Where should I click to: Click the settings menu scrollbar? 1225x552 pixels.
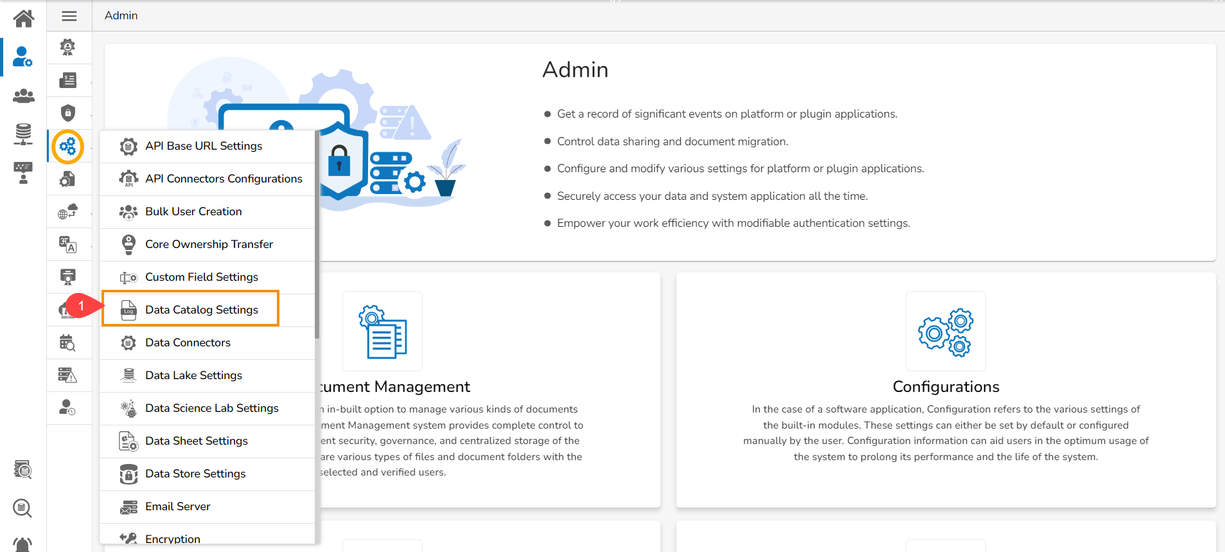[x=317, y=235]
